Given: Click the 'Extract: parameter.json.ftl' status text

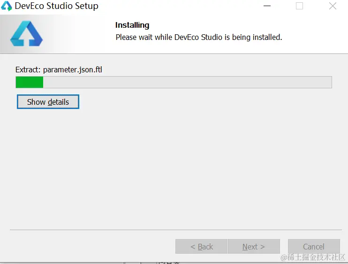Looking at the screenshot, I should pyautogui.click(x=59, y=70).
